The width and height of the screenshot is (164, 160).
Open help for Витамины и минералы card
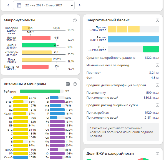click(x=75, y=84)
